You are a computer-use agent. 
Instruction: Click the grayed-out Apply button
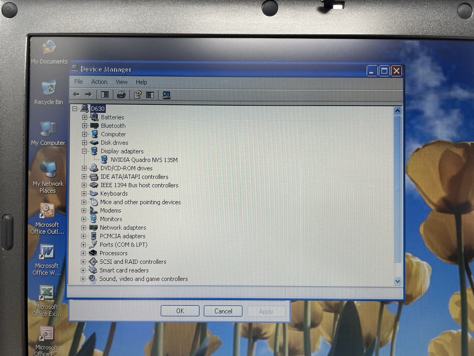point(266,311)
